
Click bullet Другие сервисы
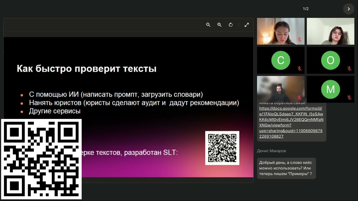click(55, 111)
